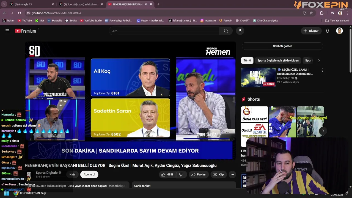Click the Sports Digitale channel name
352x198 pixels.
(x=46, y=173)
